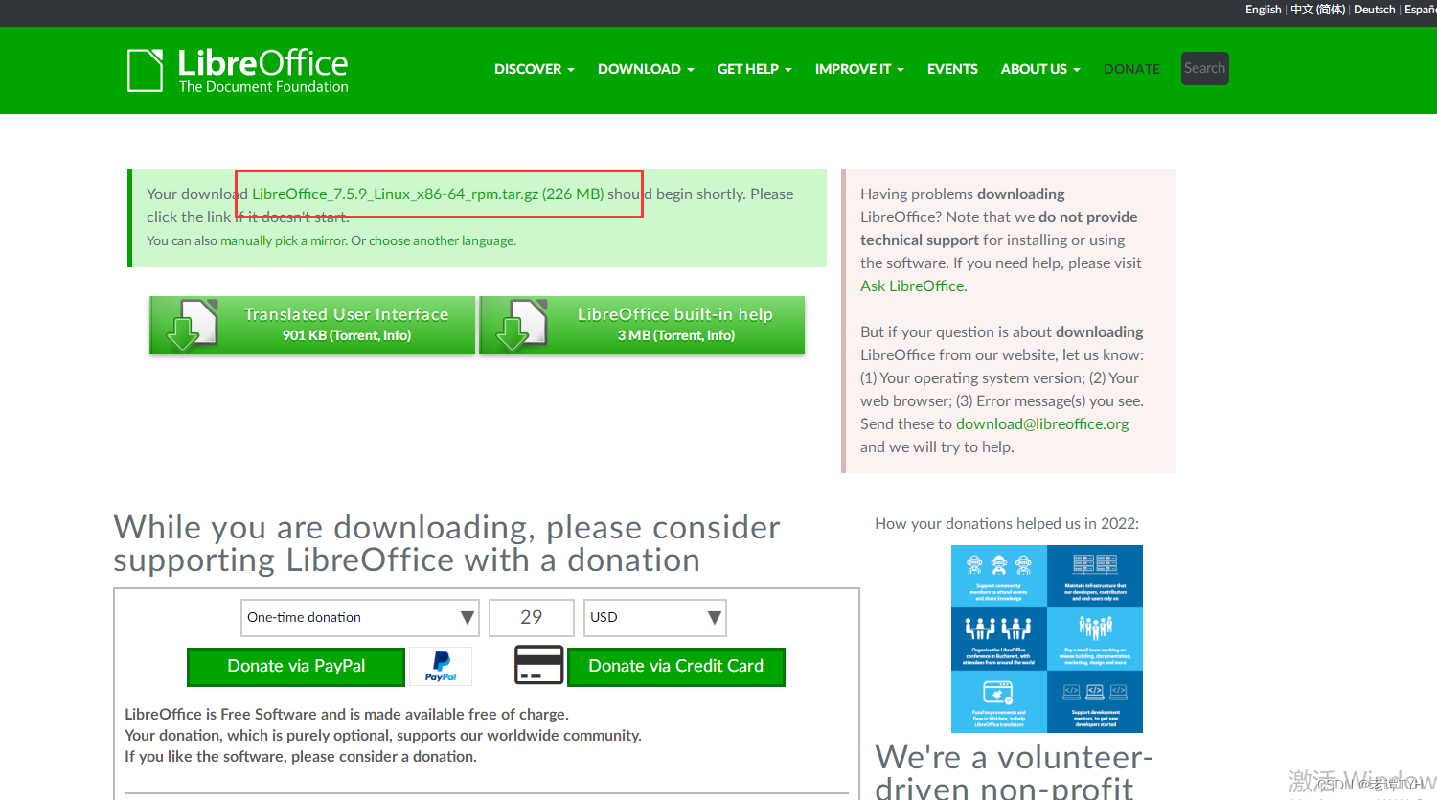The height and width of the screenshot is (800, 1437).
Task: Visit the Ask LibreOffice link
Action: pyautogui.click(x=910, y=286)
